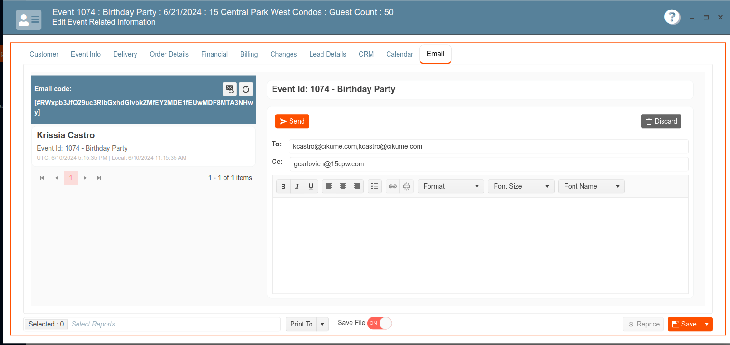Open the Font Name dropdown
The image size is (730, 345).
(x=592, y=186)
